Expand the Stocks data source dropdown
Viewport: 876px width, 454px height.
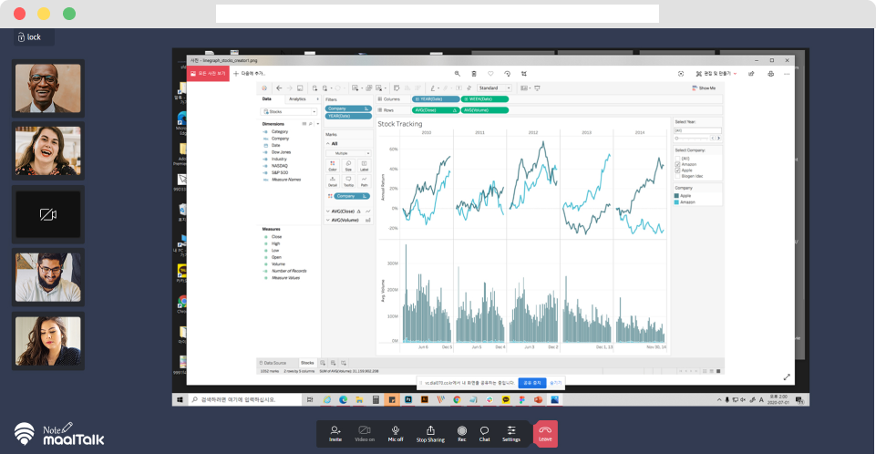pyautogui.click(x=290, y=111)
